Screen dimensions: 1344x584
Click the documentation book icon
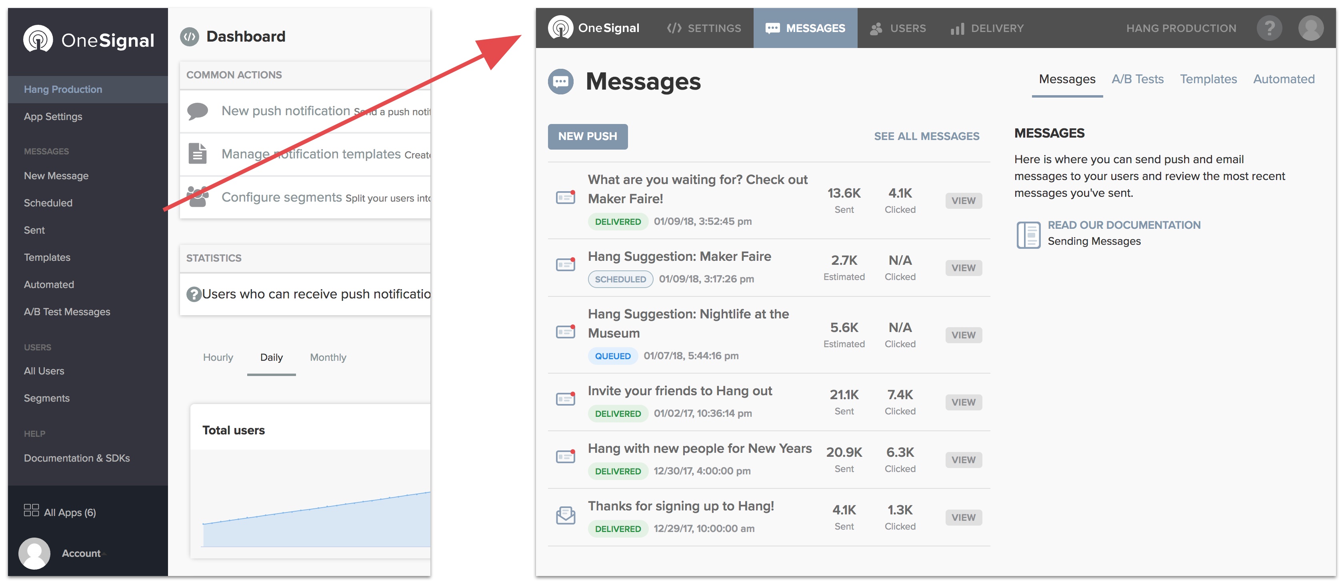point(1028,235)
